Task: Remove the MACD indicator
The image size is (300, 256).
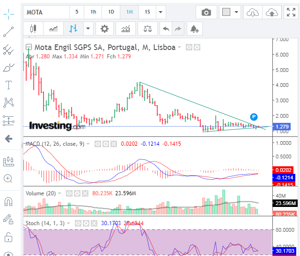Action: [114, 144]
